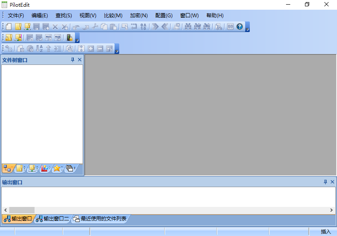Image resolution: width=337 pixels, height=236 pixels.
Task: Close the 输出窗口 panel
Action: tap(332, 182)
